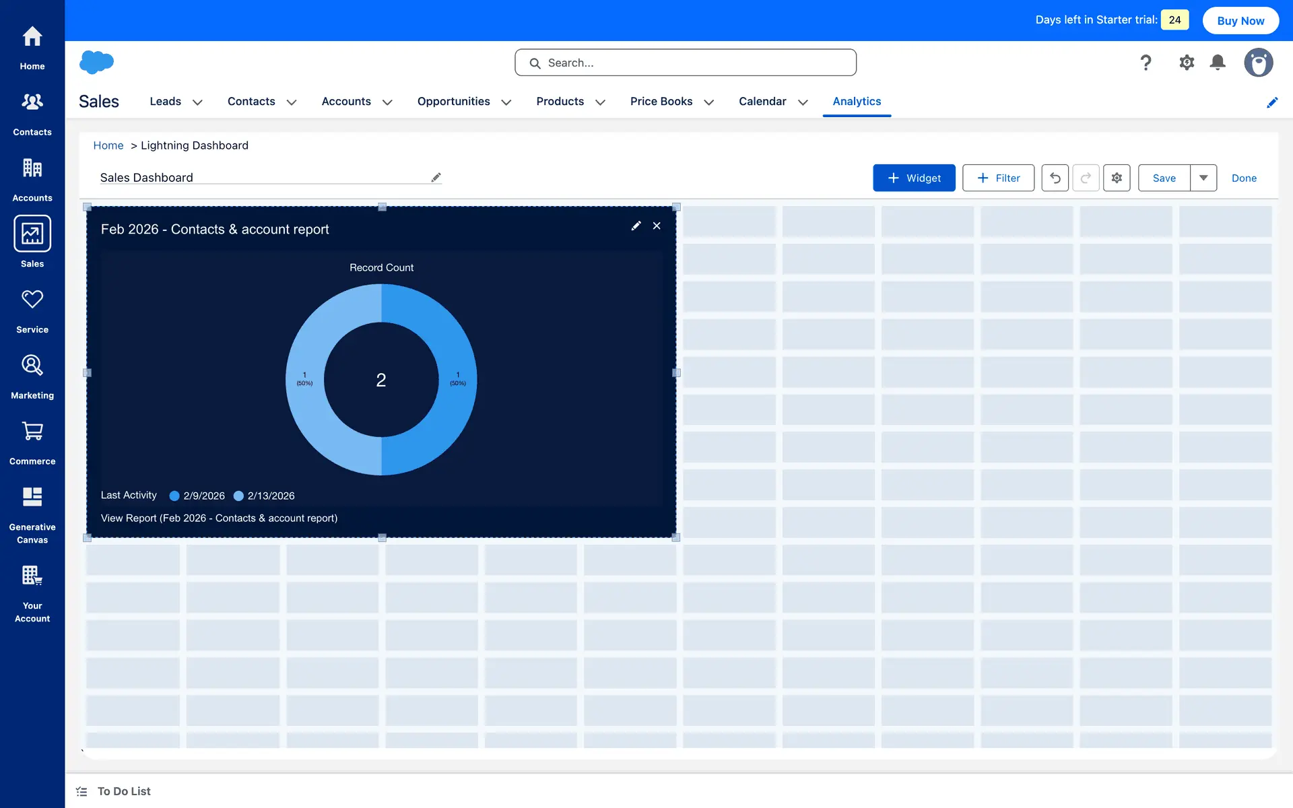Click the add Widget button
Image resolution: width=1293 pixels, height=808 pixels.
click(x=914, y=178)
